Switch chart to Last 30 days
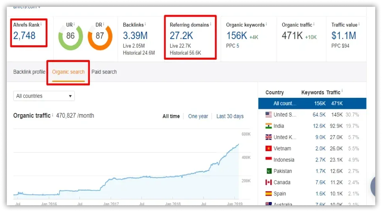 coord(230,116)
